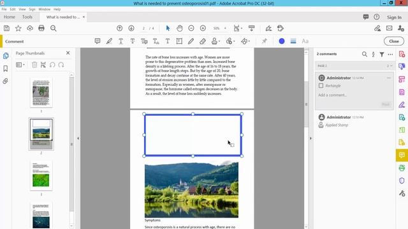Rotate page clockwise
Image resolution: width=408 pixels, height=229 pixels.
[x=61, y=65]
